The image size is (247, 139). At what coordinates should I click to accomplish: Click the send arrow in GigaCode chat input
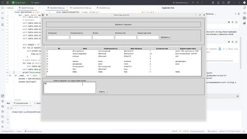point(238,96)
